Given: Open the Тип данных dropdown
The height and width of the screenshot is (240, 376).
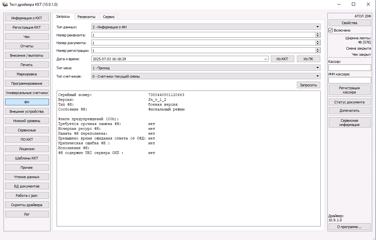Looking at the screenshot, I should [x=206, y=27].
